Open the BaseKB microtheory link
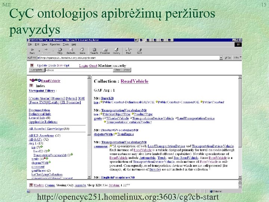The height and width of the screenshot is (202, 269). pyautogui.click(x=107, y=98)
